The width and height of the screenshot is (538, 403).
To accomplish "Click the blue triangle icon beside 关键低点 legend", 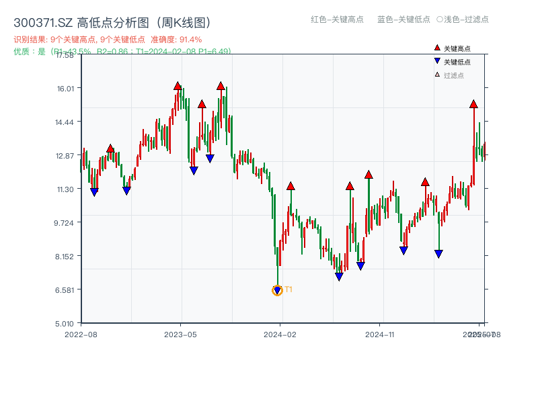I will tap(437, 61).
